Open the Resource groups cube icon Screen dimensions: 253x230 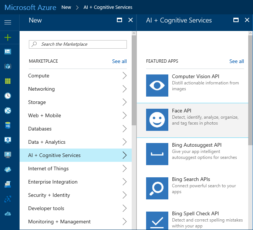click(8, 66)
